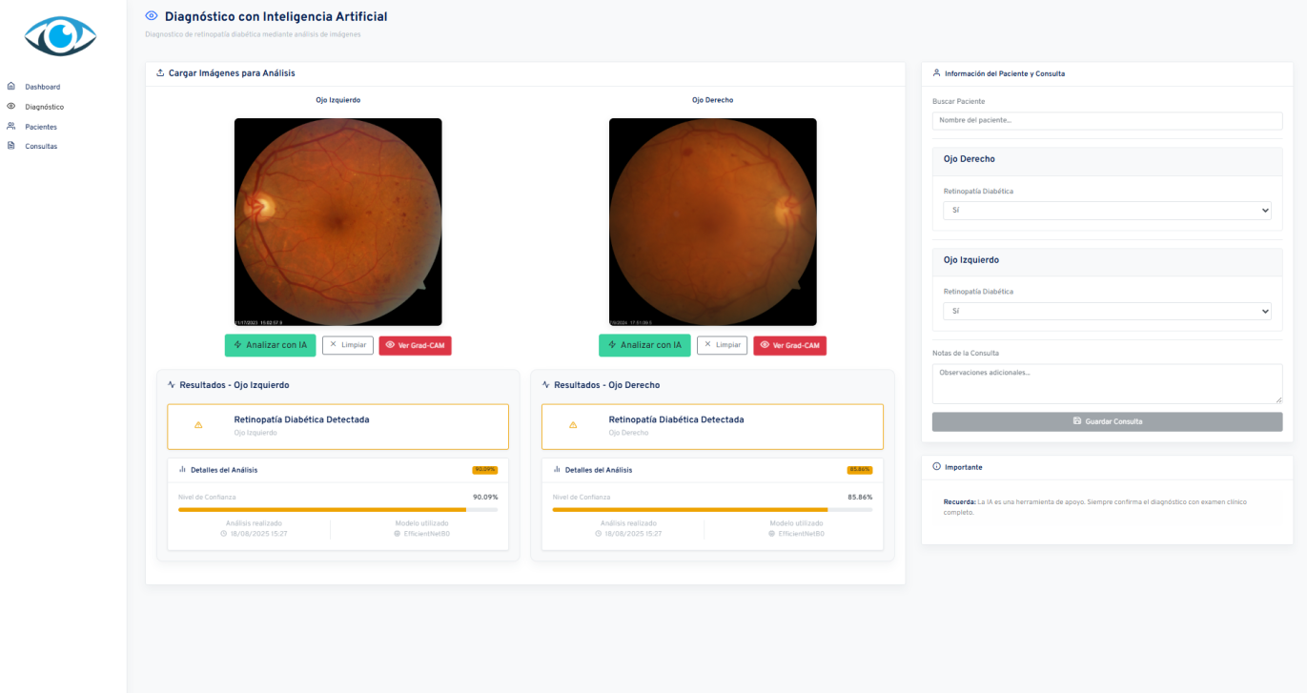Click the Dashboard home icon
The image size is (1307, 693).
coord(11,87)
